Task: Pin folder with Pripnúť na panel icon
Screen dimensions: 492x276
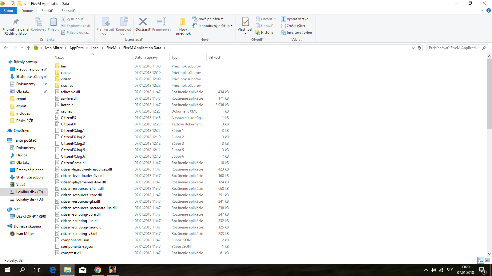Action: [x=16, y=21]
